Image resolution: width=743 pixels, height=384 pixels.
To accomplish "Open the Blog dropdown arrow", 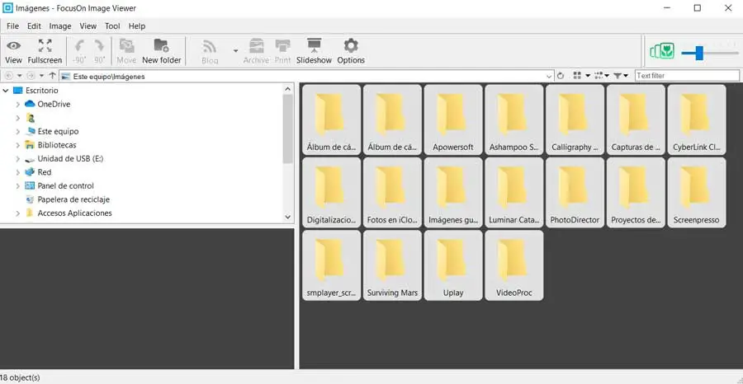I will [235, 51].
